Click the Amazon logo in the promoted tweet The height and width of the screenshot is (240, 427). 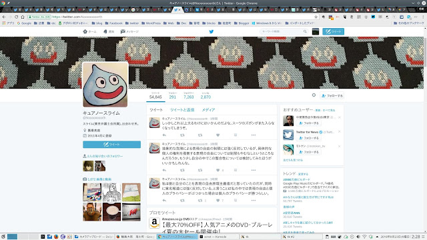pos(154,223)
